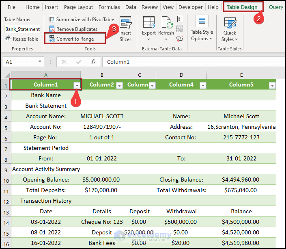This screenshot has width=286, height=249.
Task: Click Resize Table
Action: 22,39
